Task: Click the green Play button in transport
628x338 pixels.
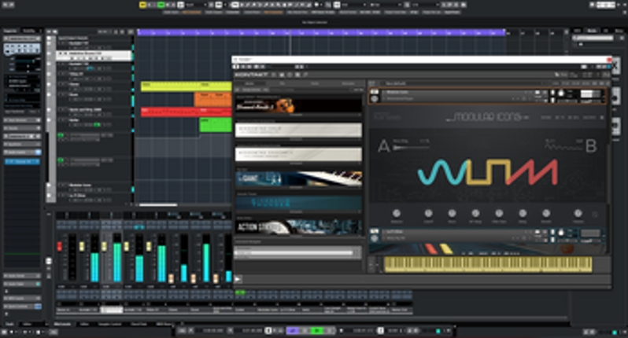Action: 317,331
